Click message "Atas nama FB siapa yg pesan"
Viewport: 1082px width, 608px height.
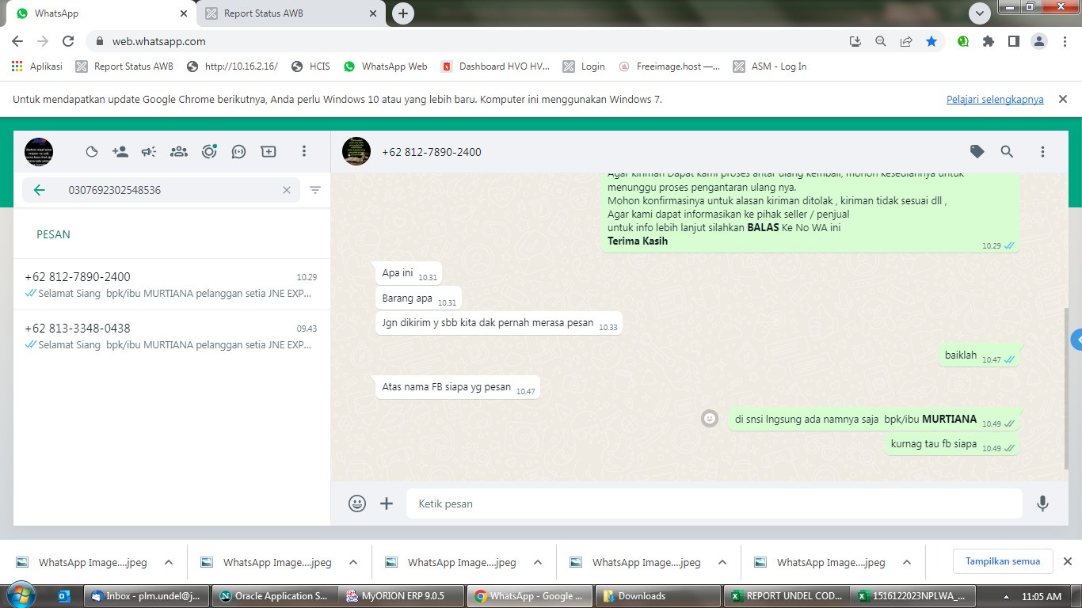(457, 387)
